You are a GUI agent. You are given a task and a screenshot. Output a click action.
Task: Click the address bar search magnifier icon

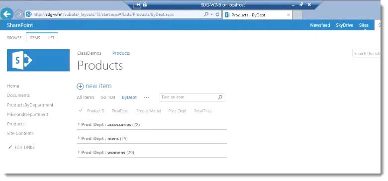(x=206, y=14)
